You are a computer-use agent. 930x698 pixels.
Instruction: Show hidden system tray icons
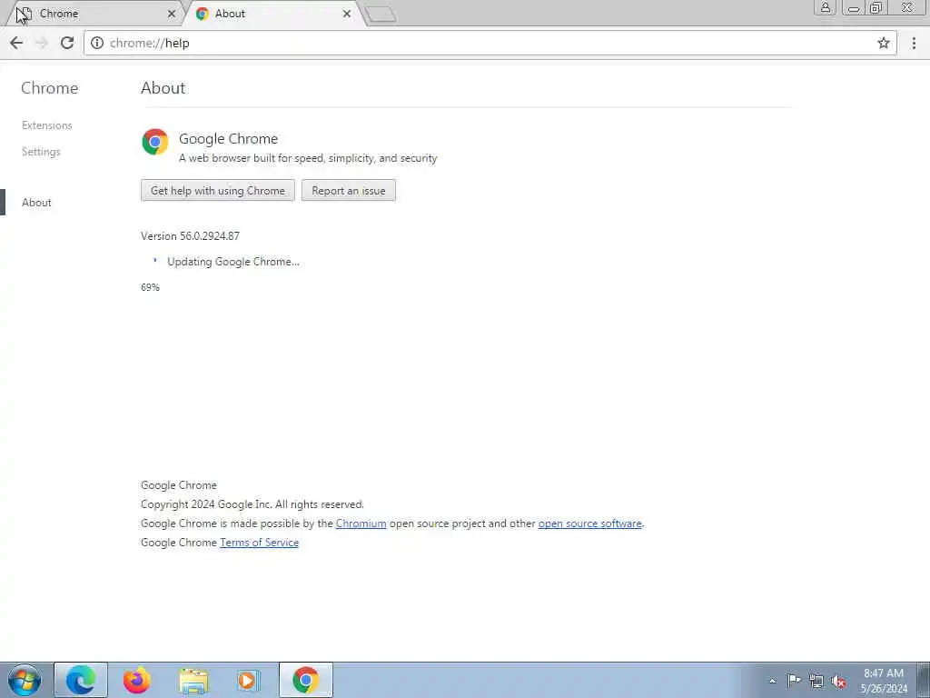pos(772,681)
